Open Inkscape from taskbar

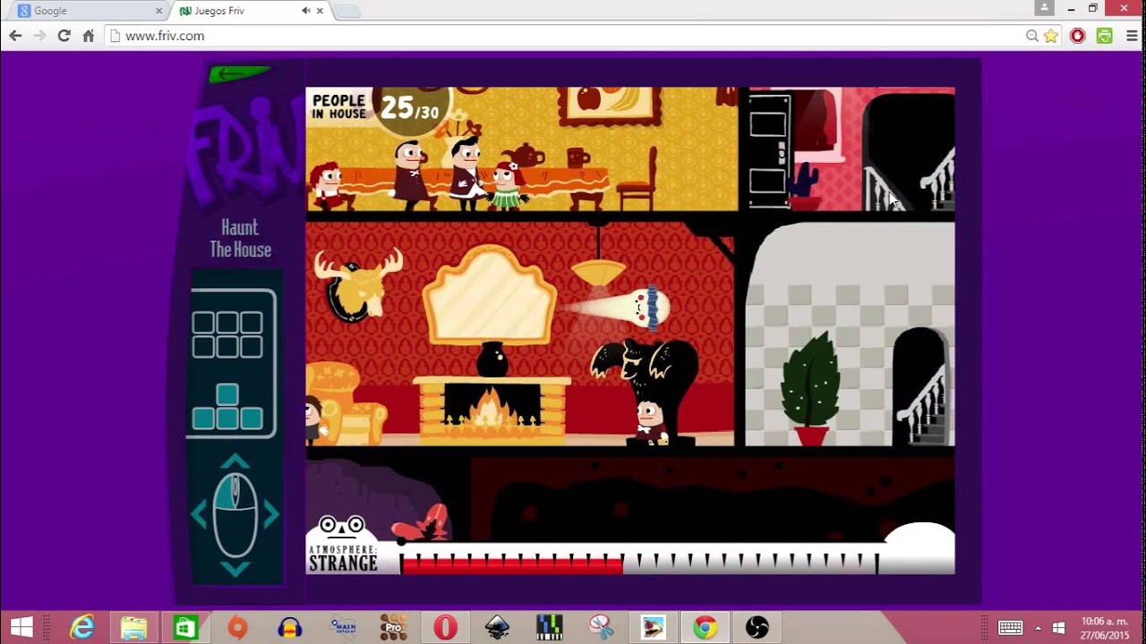click(497, 627)
